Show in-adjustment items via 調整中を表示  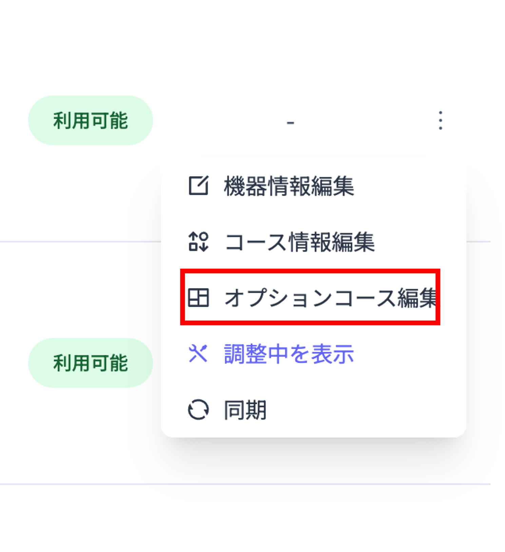tap(289, 354)
